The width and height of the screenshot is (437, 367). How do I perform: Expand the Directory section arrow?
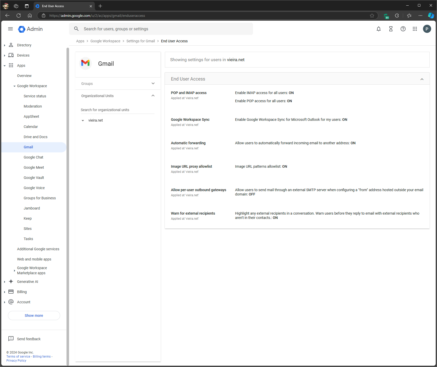point(5,45)
